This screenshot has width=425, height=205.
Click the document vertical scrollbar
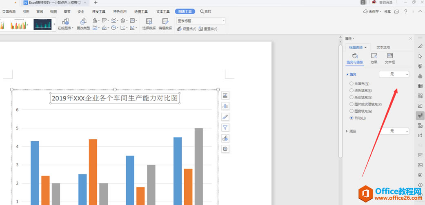coord(340,101)
